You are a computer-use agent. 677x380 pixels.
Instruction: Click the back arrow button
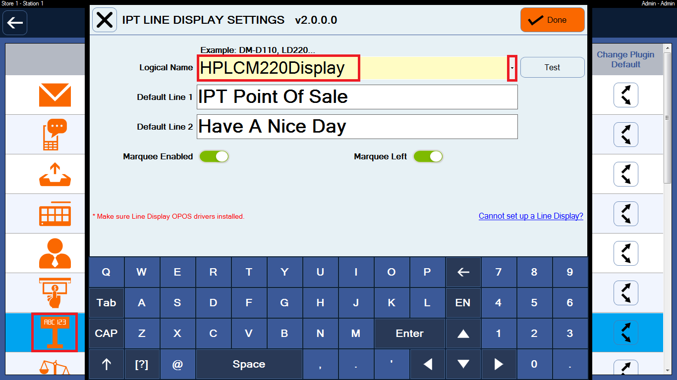pyautogui.click(x=15, y=23)
